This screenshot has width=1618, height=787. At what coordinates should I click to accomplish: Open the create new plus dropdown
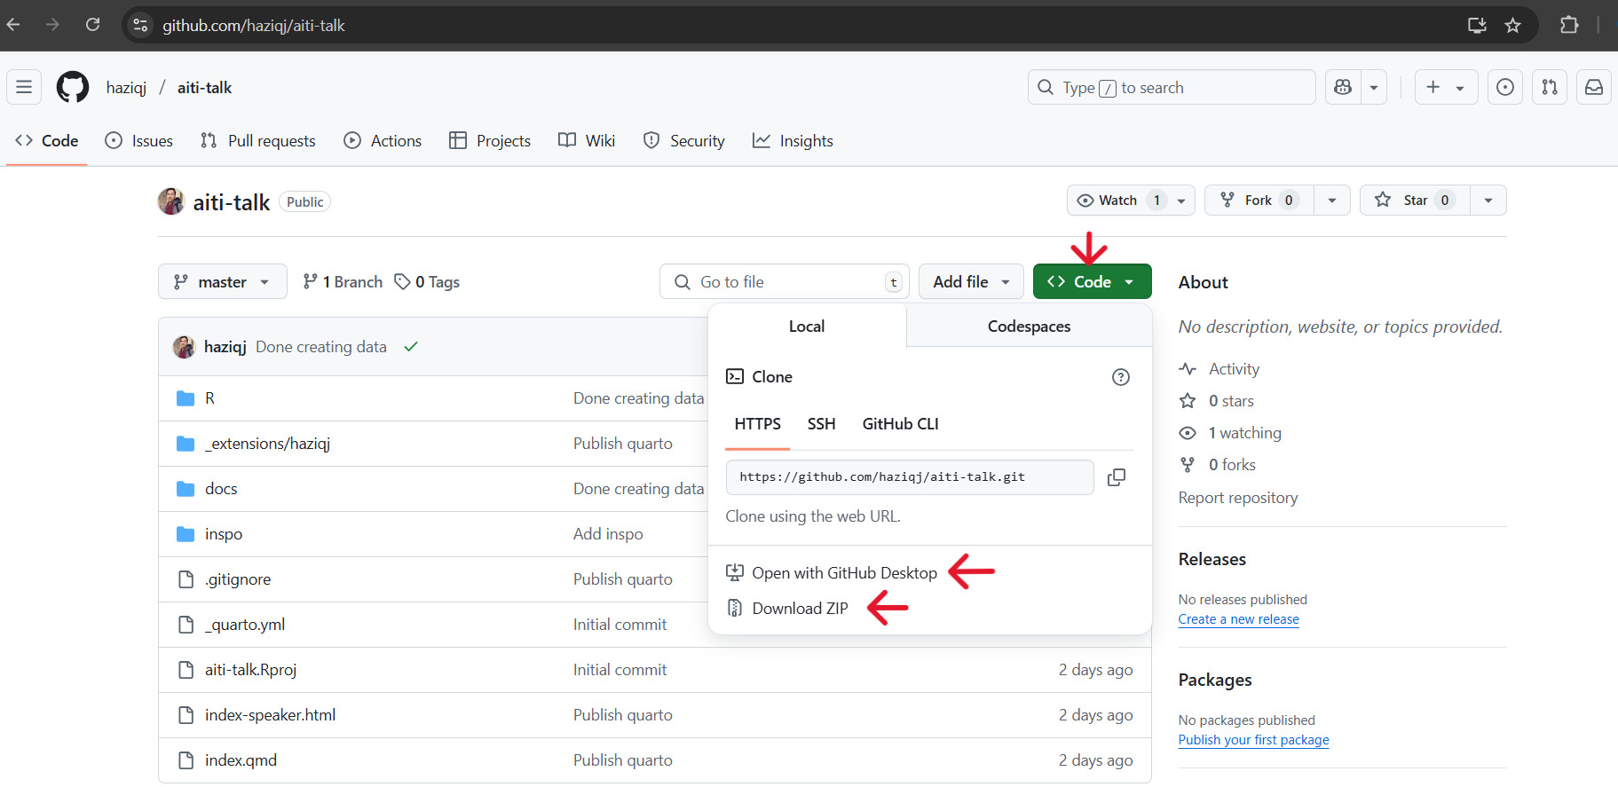point(1446,87)
